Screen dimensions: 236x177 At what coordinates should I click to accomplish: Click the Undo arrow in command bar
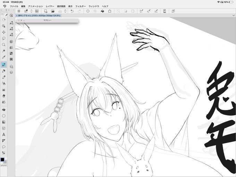72,11
